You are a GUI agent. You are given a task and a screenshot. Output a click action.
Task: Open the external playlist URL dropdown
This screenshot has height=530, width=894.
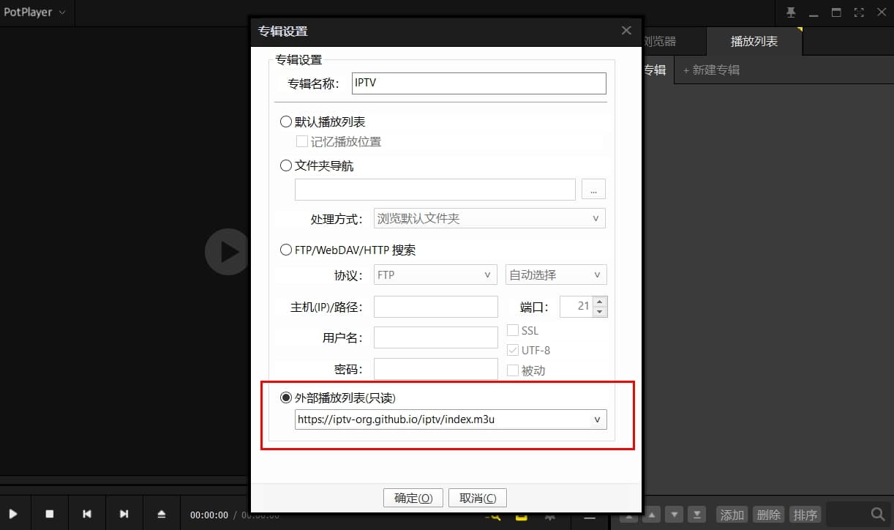pos(598,419)
